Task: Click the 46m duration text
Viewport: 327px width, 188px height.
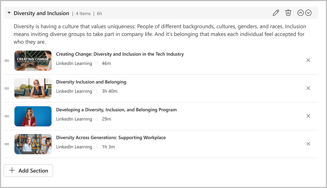Action: (x=106, y=63)
